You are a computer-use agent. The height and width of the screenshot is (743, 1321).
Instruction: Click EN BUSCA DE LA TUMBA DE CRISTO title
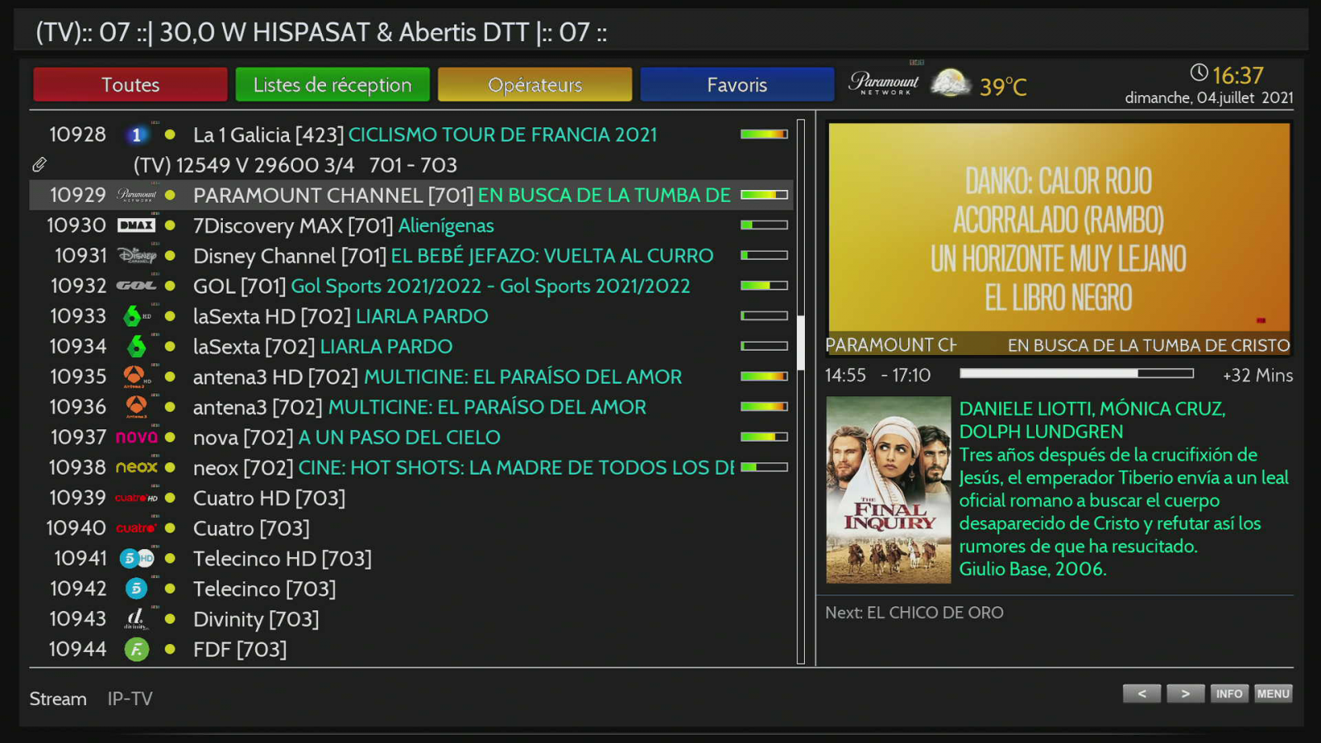[x=1148, y=345]
